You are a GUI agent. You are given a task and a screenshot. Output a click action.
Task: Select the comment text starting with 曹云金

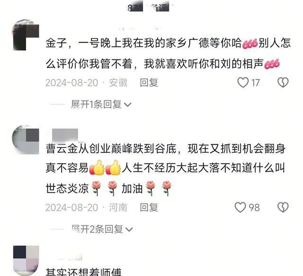165,168
